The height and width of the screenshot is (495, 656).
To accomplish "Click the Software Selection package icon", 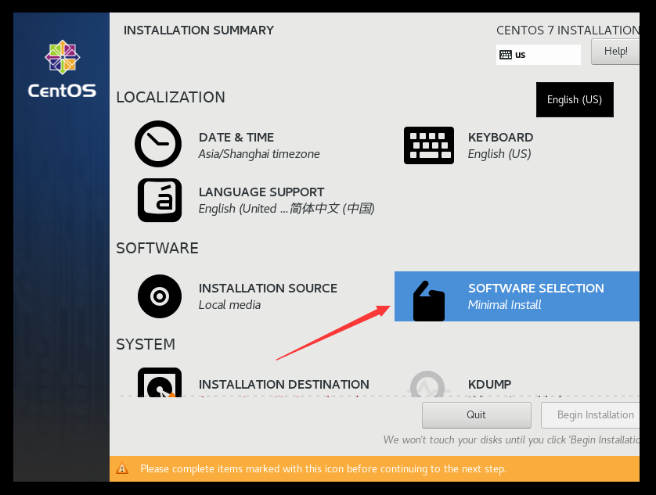I will 429,301.
